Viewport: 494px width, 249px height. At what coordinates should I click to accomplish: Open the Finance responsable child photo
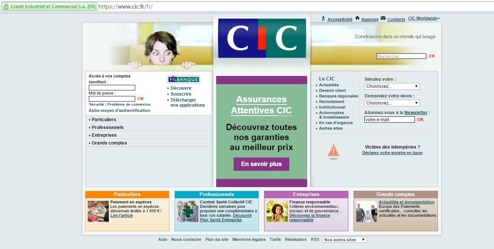pyautogui.click(x=277, y=211)
